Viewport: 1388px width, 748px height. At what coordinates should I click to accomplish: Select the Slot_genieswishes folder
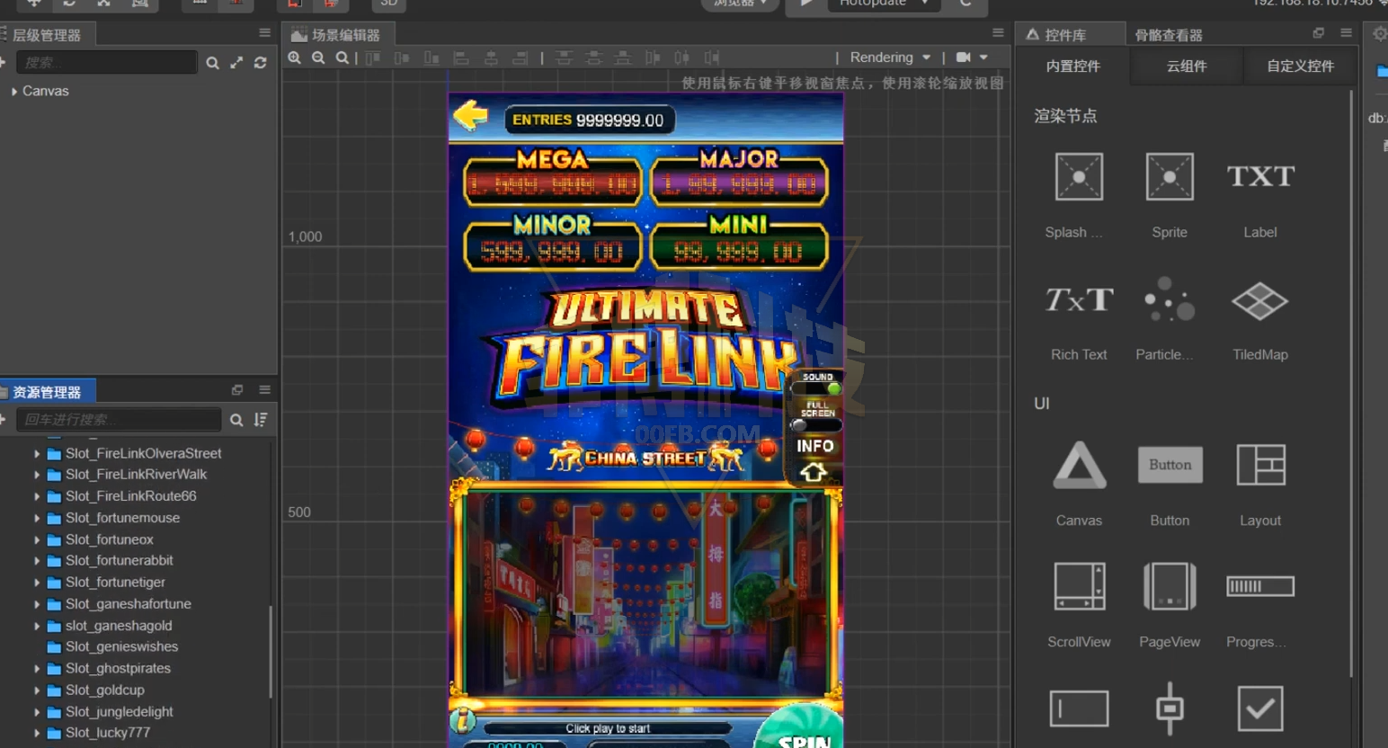coord(121,647)
